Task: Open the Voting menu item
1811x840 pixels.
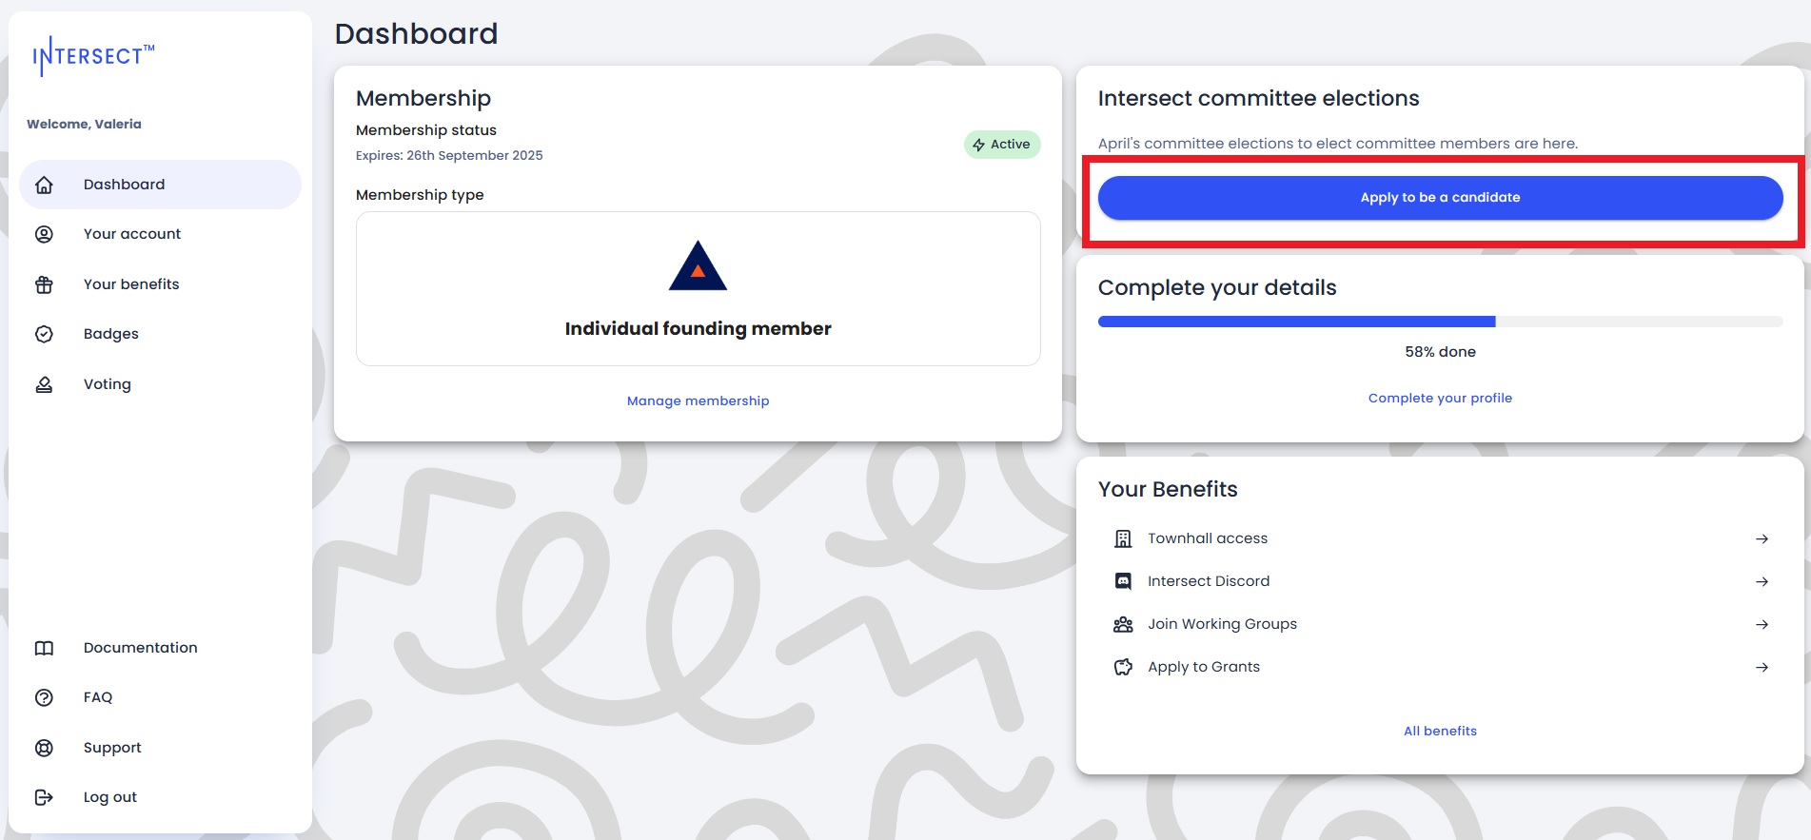Action: (108, 384)
